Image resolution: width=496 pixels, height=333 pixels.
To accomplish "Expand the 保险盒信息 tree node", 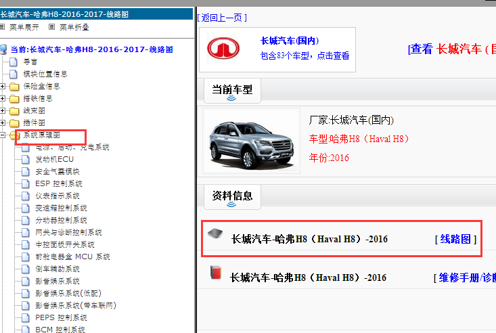I will [x=2, y=87].
